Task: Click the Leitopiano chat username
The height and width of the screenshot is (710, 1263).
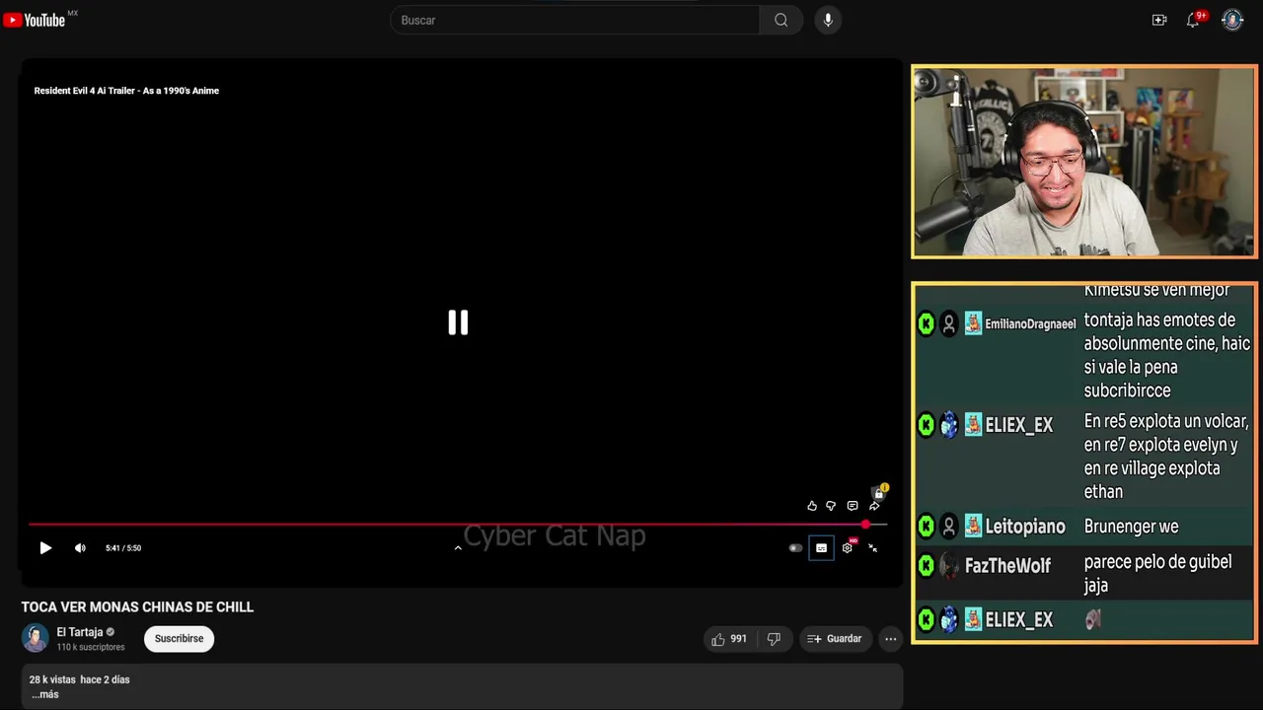Action: point(1025,527)
